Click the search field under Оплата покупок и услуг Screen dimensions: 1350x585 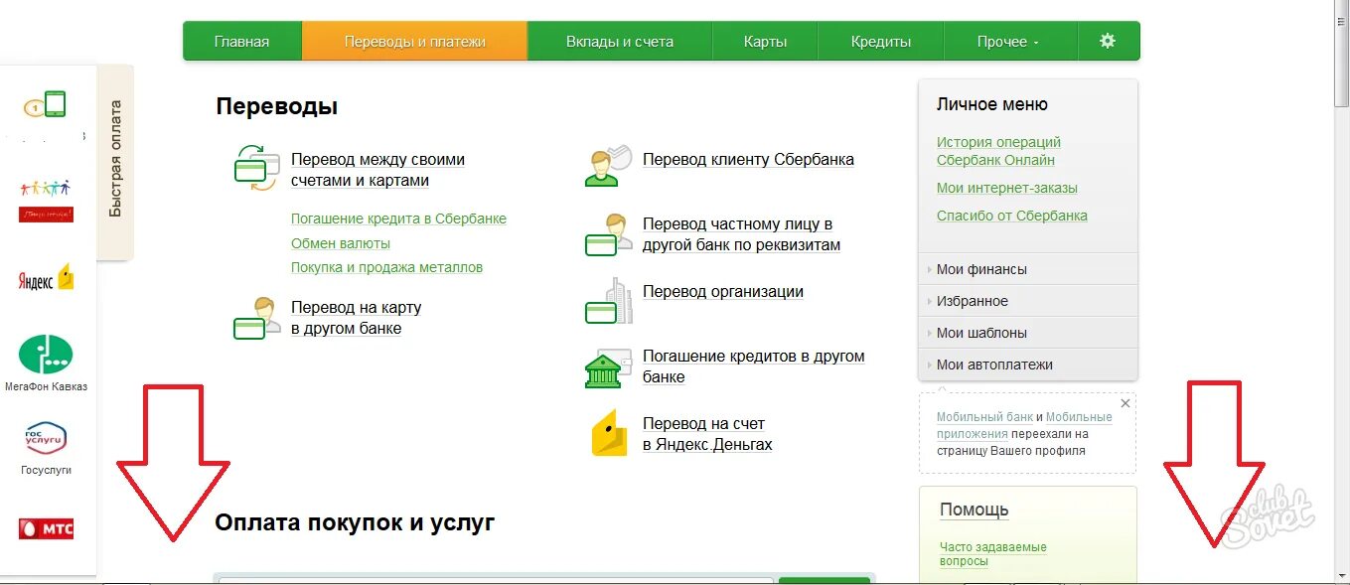click(x=496, y=581)
